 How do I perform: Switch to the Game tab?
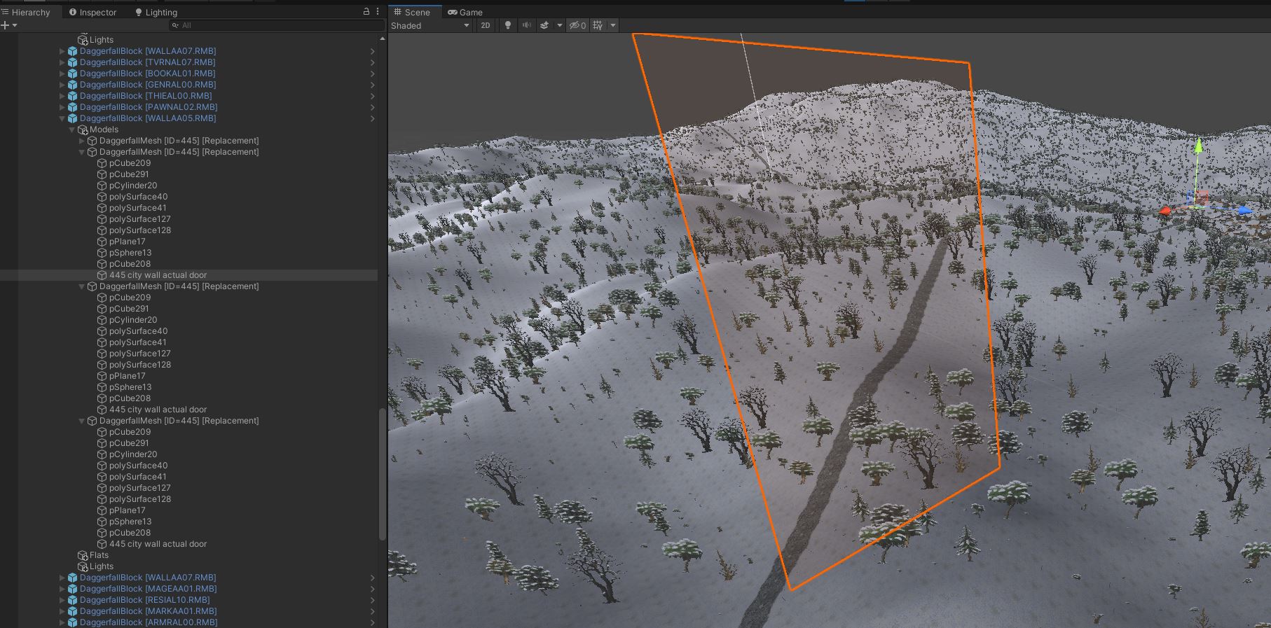click(465, 12)
